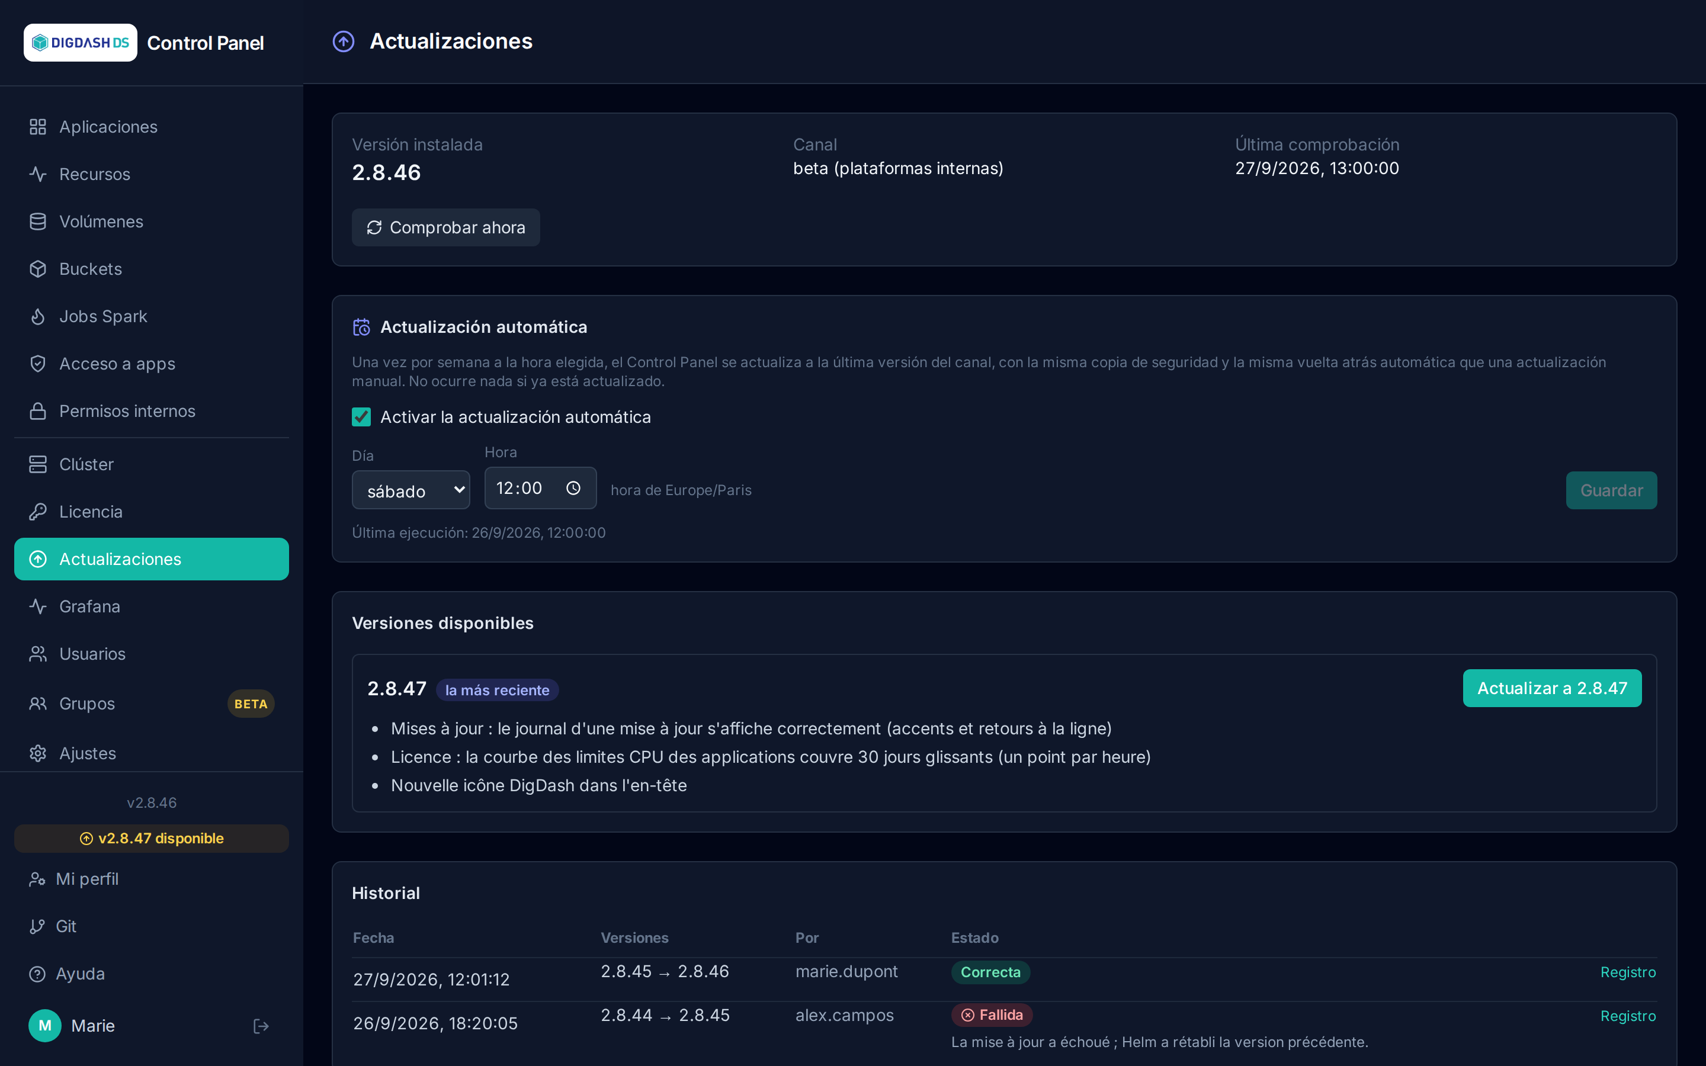Go to Mi perfil
1706x1066 pixels.
152,879
